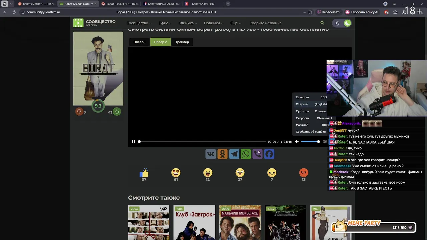Focus the Введите название search field
Screen dimensions: 427x240
[282, 23]
